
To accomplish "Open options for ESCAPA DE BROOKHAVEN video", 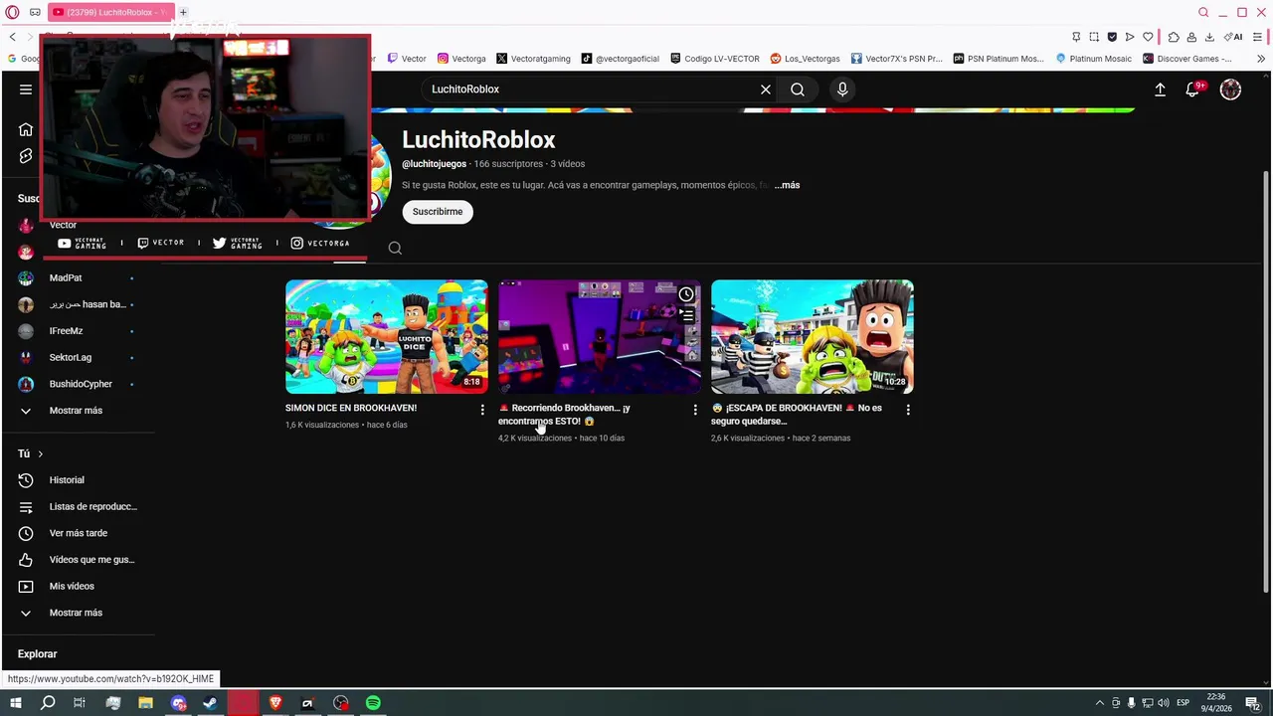I will (908, 410).
